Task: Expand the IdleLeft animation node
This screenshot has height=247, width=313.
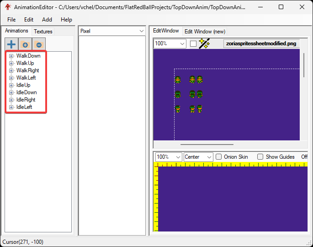Action: [x=11, y=107]
